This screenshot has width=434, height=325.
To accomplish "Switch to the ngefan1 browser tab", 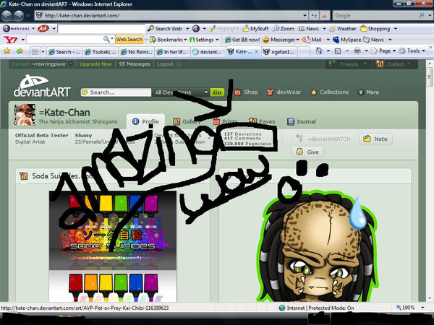I will tap(279, 52).
